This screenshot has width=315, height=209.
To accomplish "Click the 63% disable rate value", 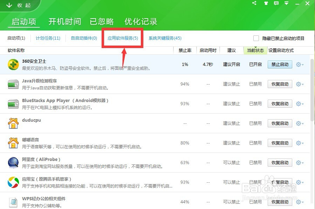I will click(x=185, y=163).
